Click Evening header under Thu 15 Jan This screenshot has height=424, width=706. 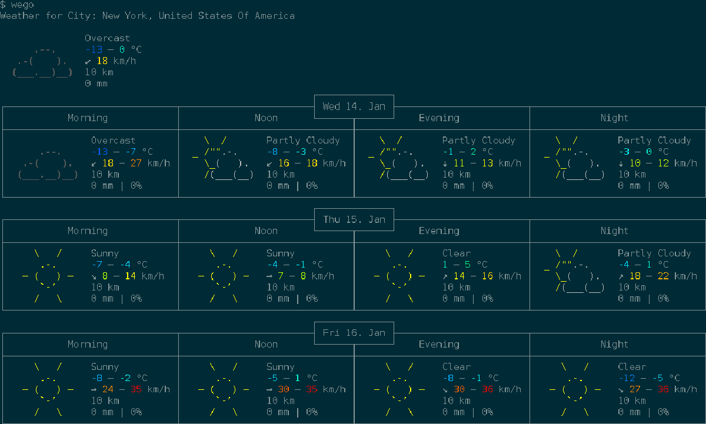[439, 231]
